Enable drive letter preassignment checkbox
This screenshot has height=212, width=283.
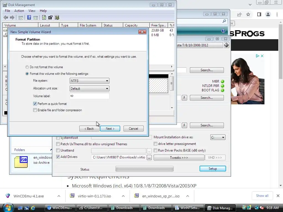(x=155, y=144)
